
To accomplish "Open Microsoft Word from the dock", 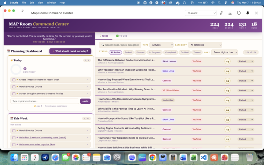I will [183, 158].
